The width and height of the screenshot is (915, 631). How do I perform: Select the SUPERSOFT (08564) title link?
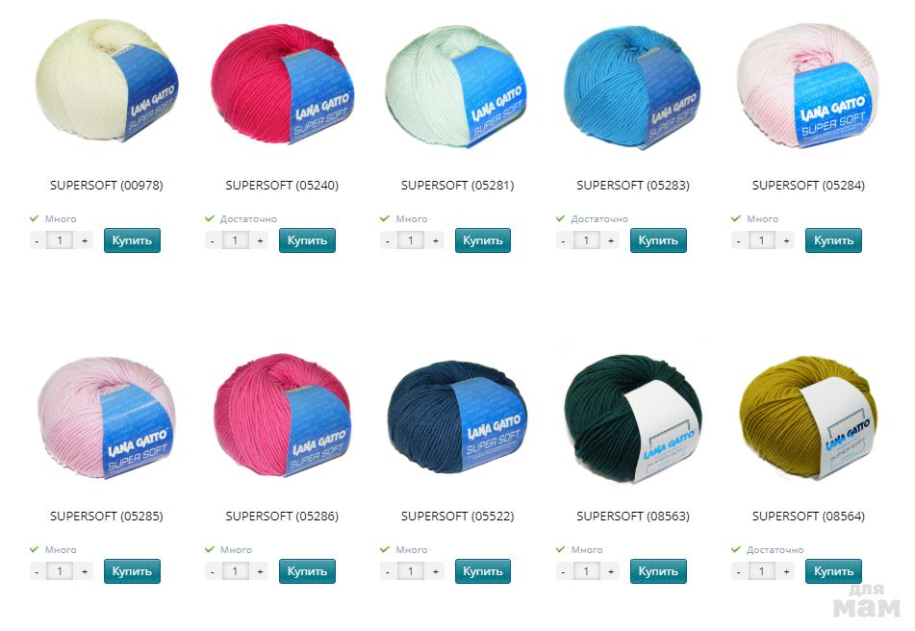(x=808, y=517)
